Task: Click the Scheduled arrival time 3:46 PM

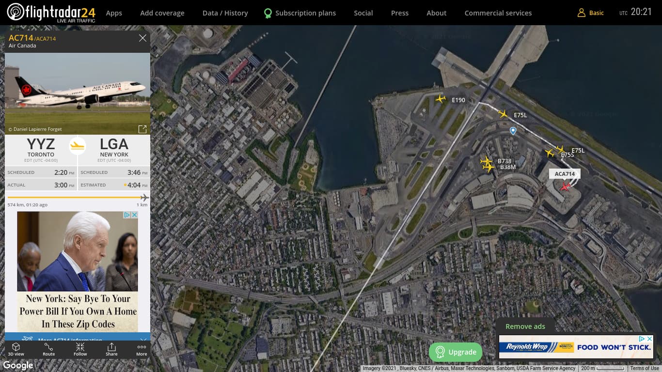Action: (x=137, y=172)
